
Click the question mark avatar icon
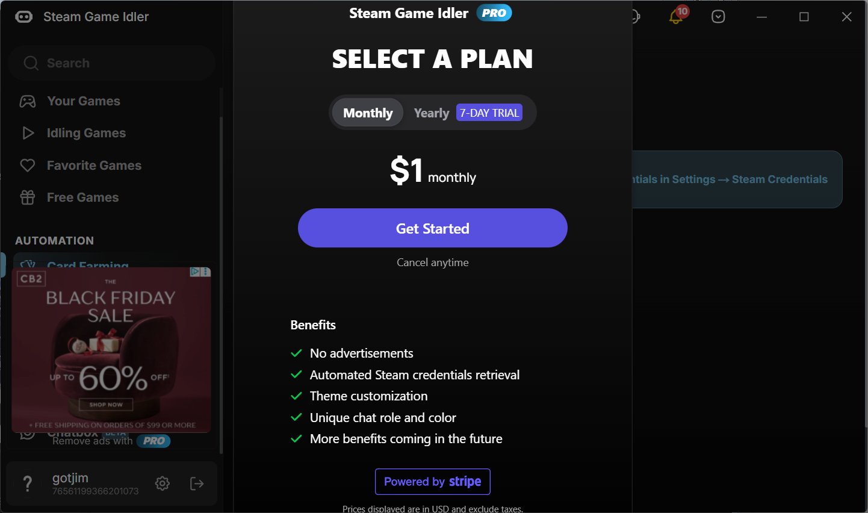(28, 483)
